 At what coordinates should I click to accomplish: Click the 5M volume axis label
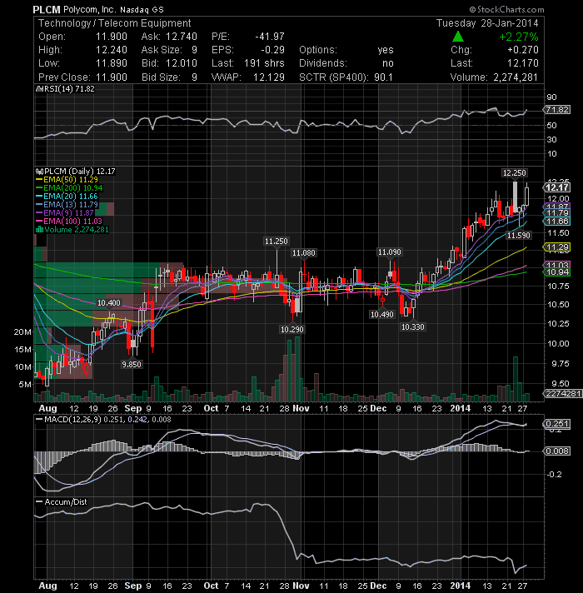coord(25,384)
